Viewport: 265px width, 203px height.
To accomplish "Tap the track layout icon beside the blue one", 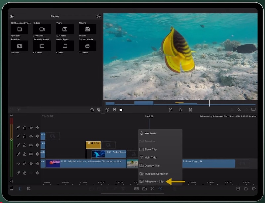I will point(29,189).
